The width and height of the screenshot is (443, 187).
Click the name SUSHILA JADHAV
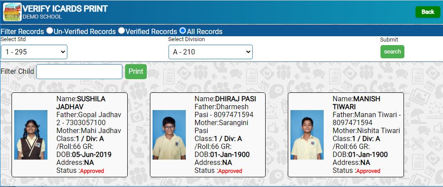pyautogui.click(x=81, y=103)
